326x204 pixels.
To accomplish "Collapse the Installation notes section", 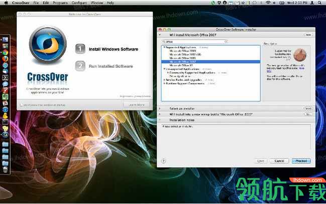I will point(160,120).
